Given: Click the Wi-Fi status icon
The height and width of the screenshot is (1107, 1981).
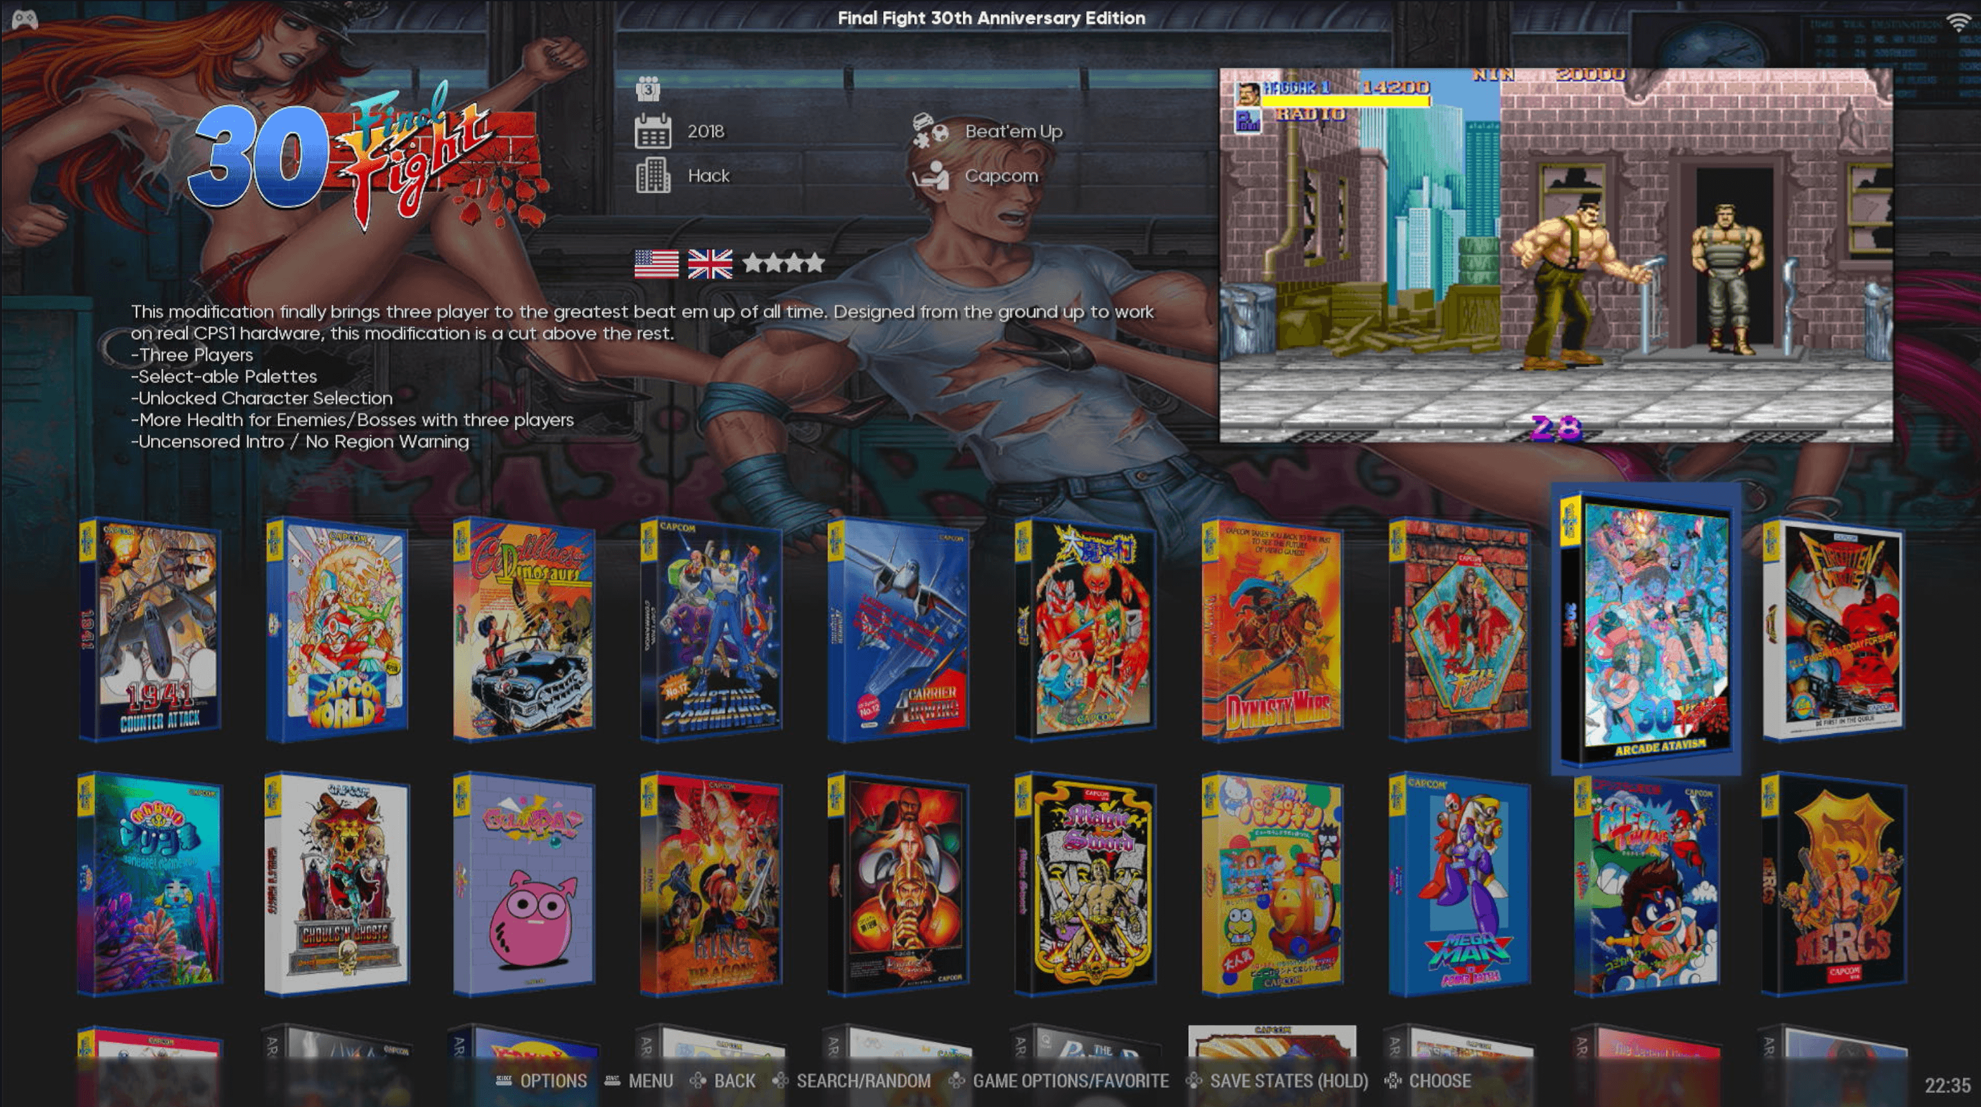Looking at the screenshot, I should pos(1960,23).
